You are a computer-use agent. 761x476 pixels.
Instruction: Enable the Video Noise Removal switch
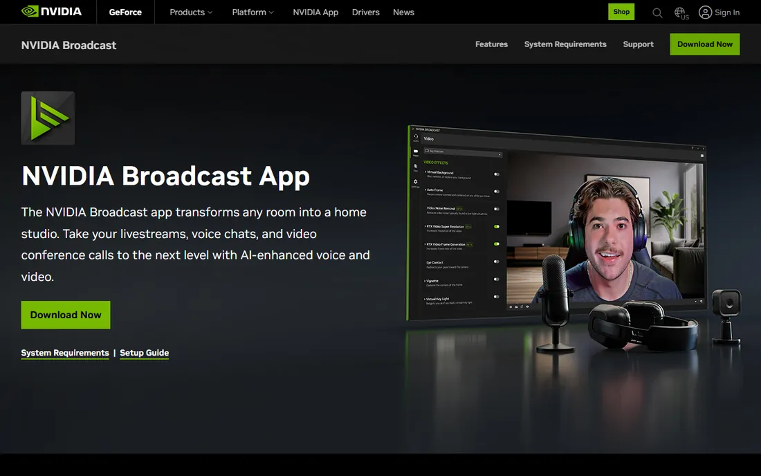[x=497, y=209]
